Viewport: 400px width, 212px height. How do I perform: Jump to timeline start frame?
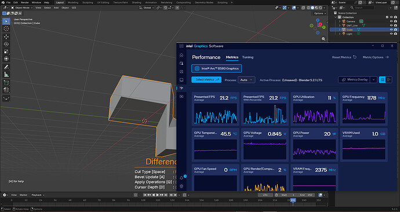pyautogui.click(x=145, y=195)
